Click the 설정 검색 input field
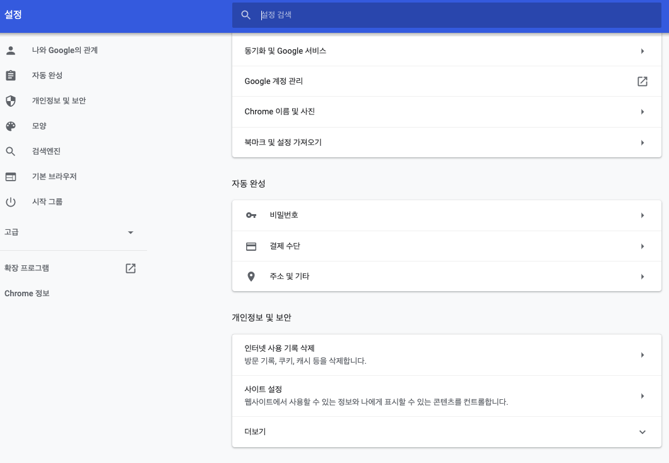Image resolution: width=669 pixels, height=463 pixels. [x=446, y=15]
